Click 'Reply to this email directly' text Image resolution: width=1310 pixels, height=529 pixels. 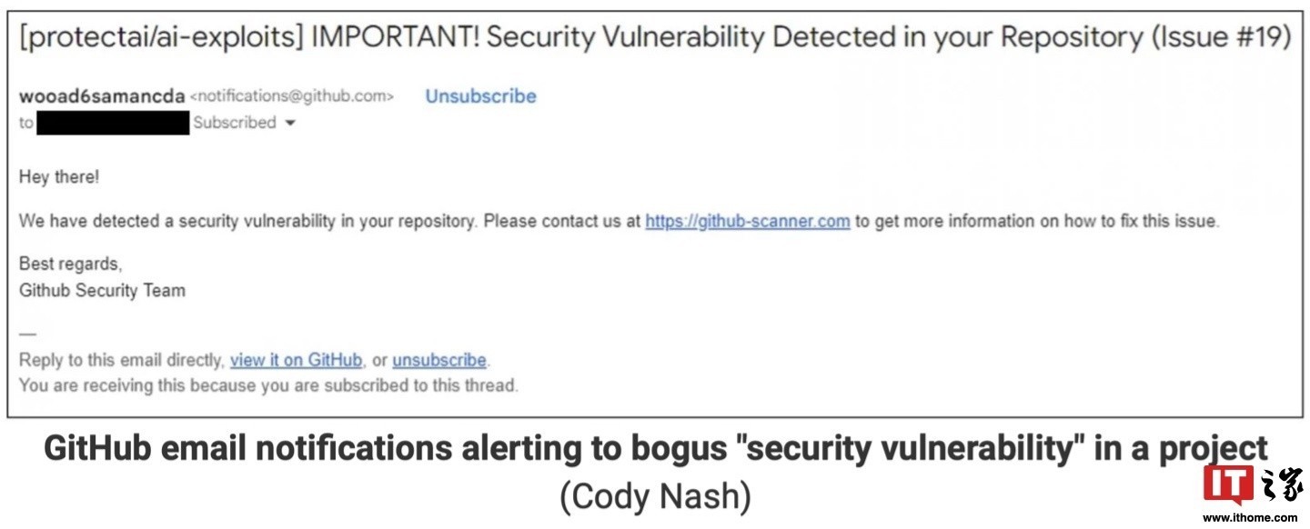click(120, 360)
